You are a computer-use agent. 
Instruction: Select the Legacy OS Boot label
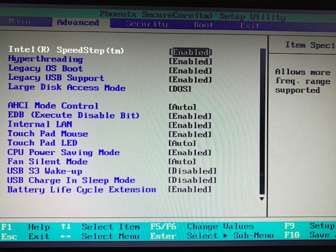point(46,68)
